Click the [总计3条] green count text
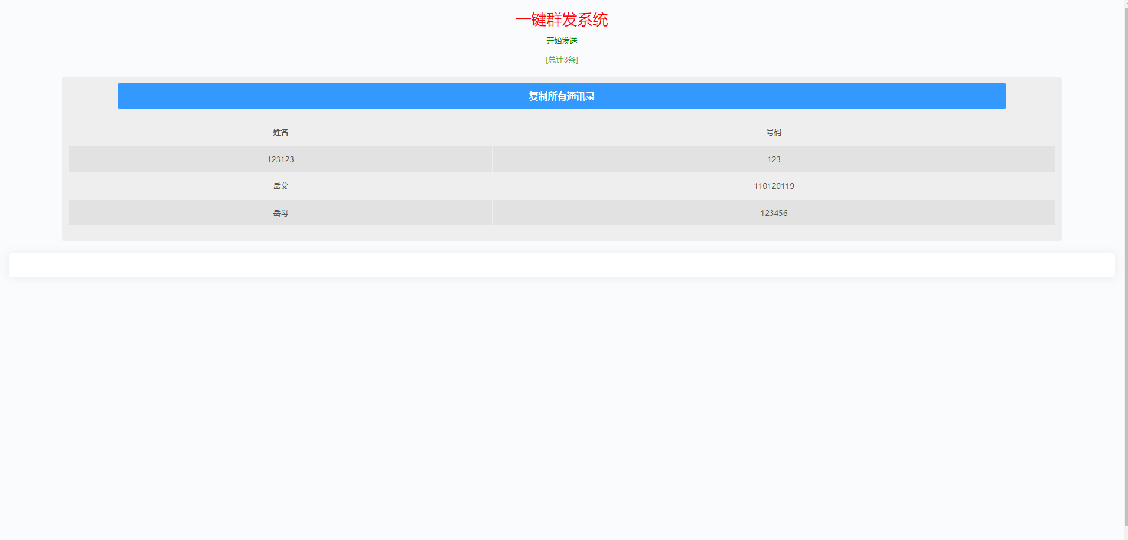 pos(561,60)
